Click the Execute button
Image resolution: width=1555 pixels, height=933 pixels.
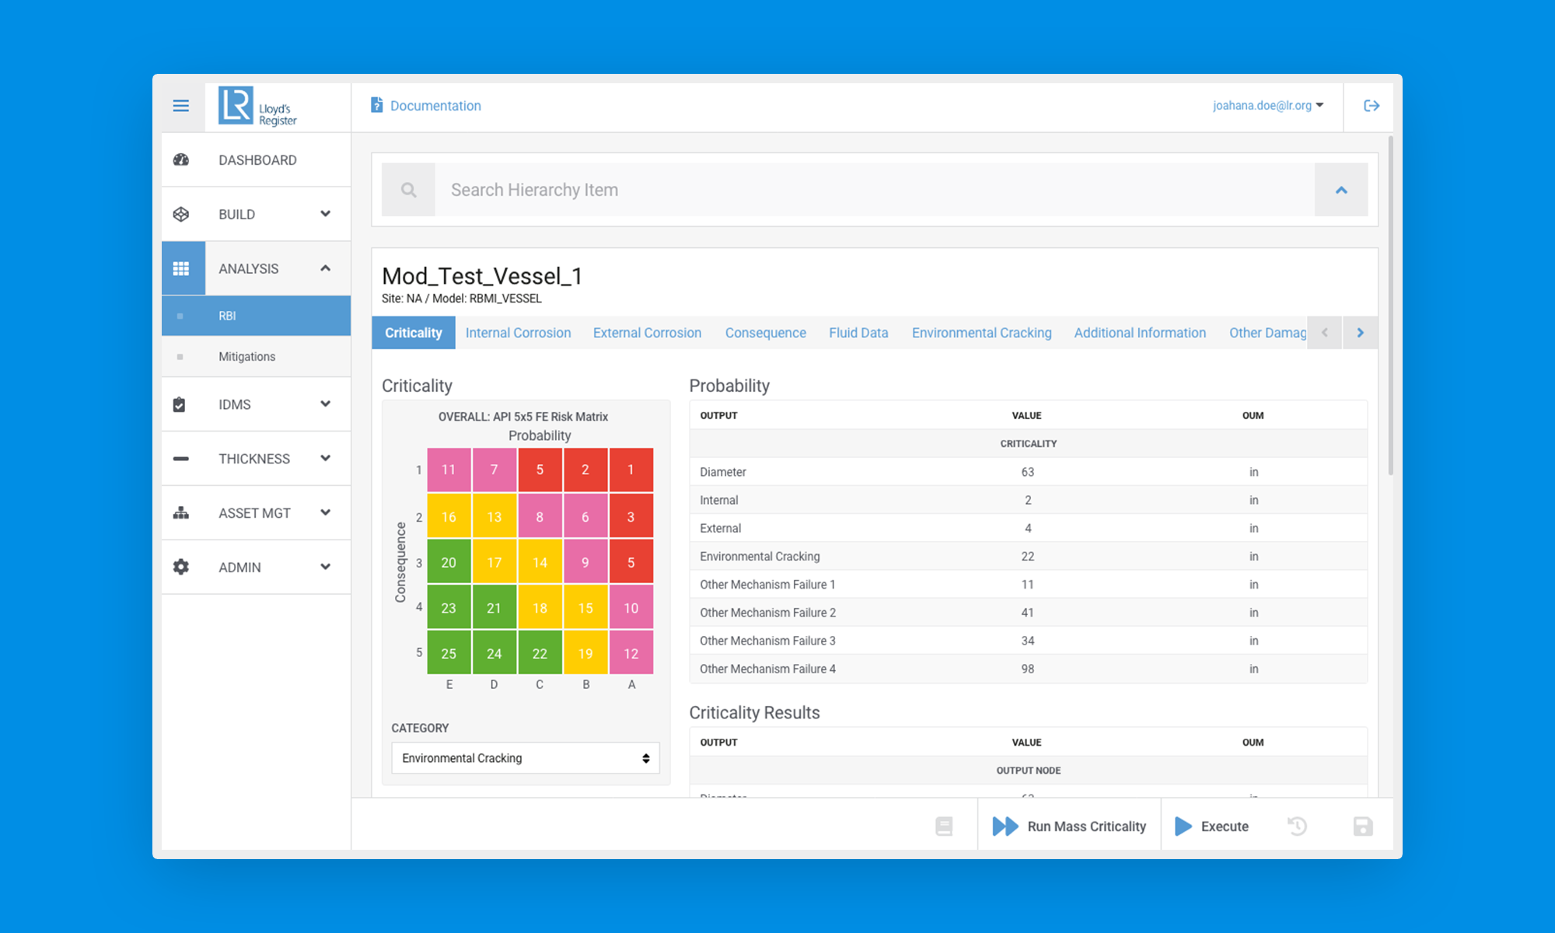(1211, 826)
